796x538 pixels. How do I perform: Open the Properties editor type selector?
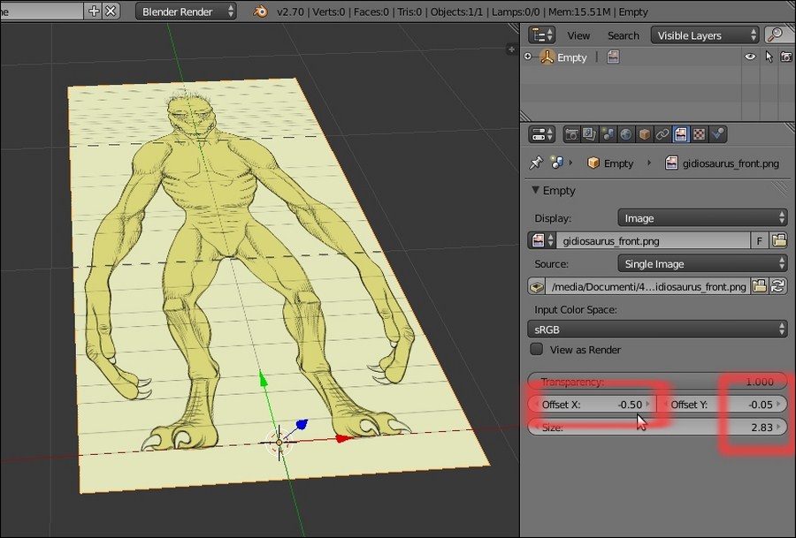point(541,134)
